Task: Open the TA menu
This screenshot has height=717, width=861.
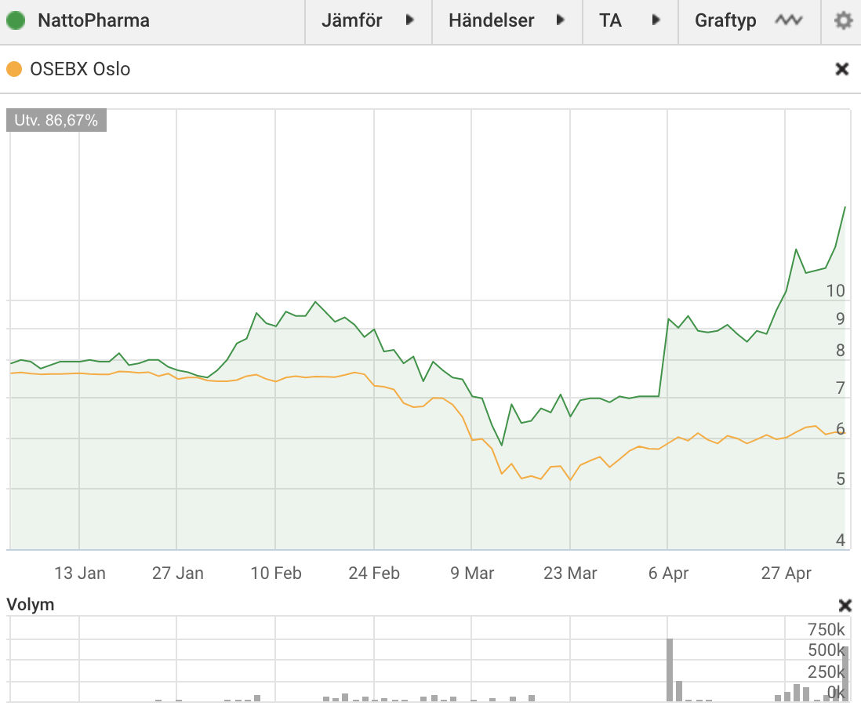Action: (630, 21)
